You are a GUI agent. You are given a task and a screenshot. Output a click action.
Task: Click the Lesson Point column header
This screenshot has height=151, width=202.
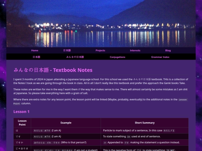[x=22, y=123]
